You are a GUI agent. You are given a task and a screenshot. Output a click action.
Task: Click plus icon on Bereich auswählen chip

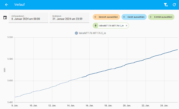pyautogui.click(x=95, y=17)
